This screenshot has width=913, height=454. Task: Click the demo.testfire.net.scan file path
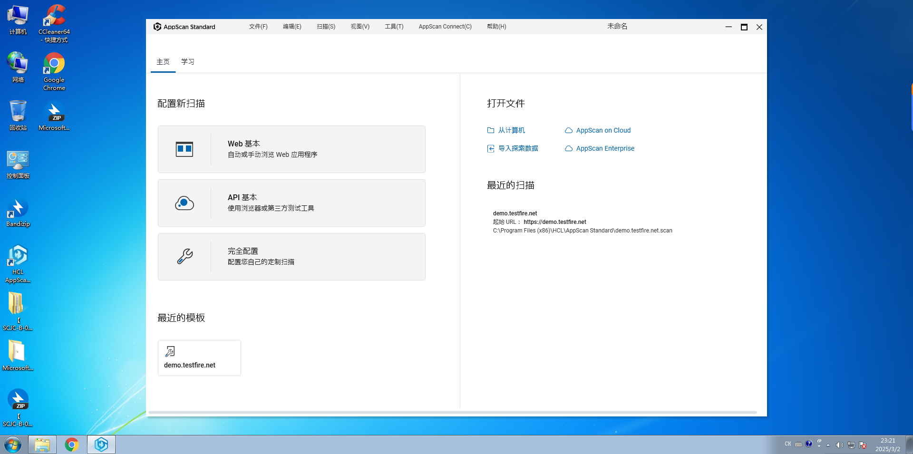pos(583,231)
